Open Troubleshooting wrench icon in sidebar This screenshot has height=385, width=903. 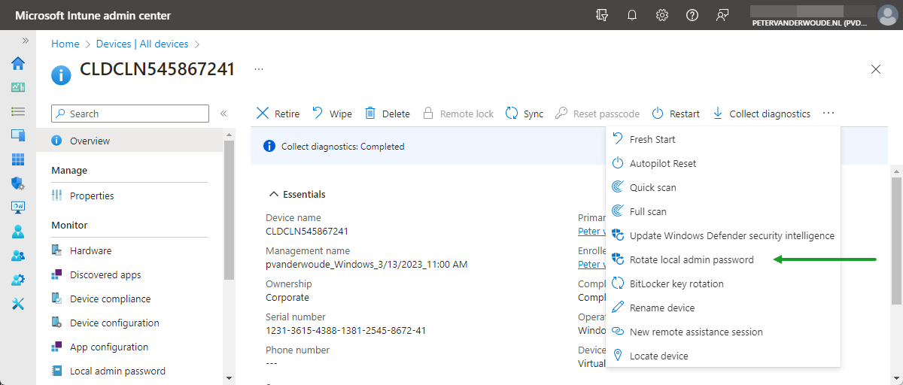(x=18, y=304)
